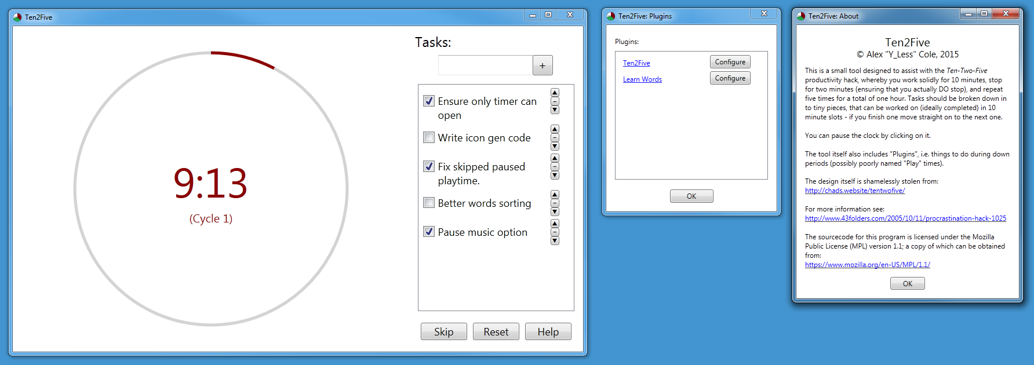Open Ten2Five plugin link
The image size is (1034, 365).
click(636, 63)
